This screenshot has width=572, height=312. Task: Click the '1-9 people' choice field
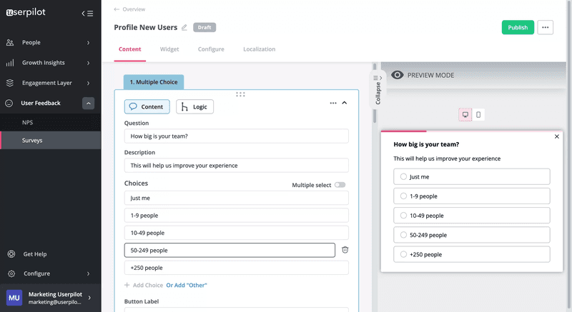(x=237, y=216)
